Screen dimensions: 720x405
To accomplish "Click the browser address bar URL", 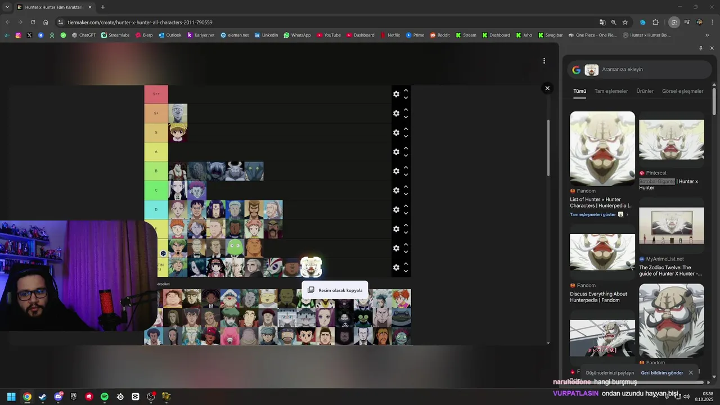I will [x=140, y=22].
